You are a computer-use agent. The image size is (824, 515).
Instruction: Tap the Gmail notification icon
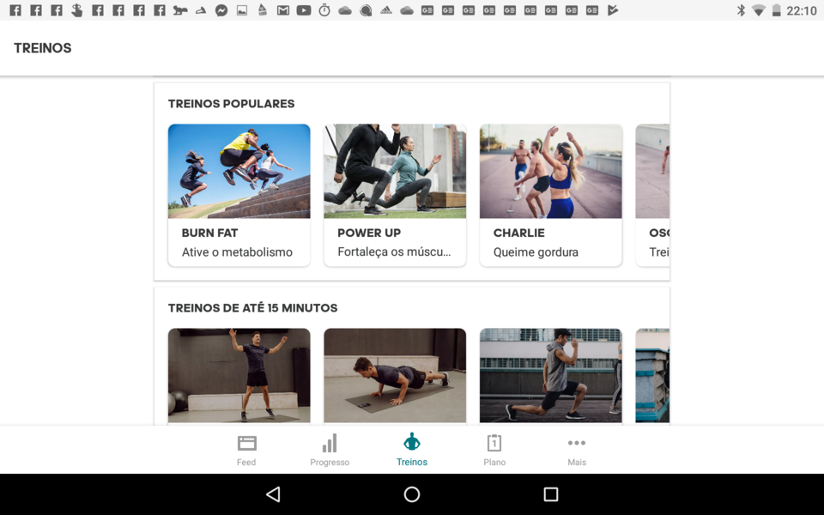(283, 10)
